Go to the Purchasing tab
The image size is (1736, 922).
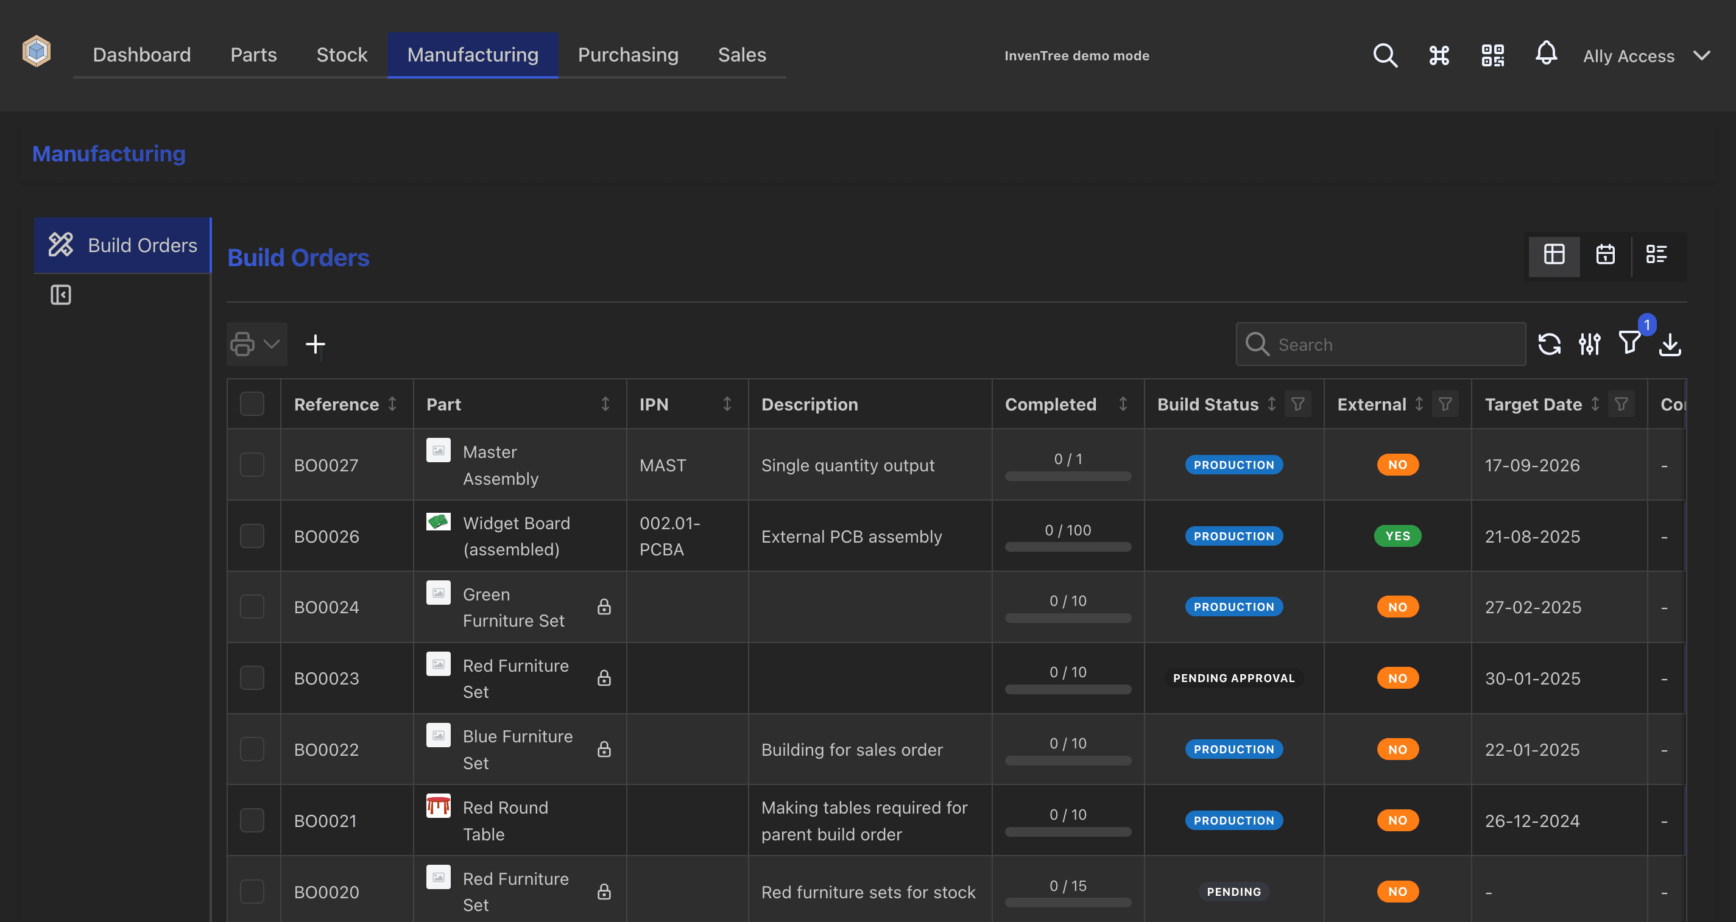(x=628, y=55)
